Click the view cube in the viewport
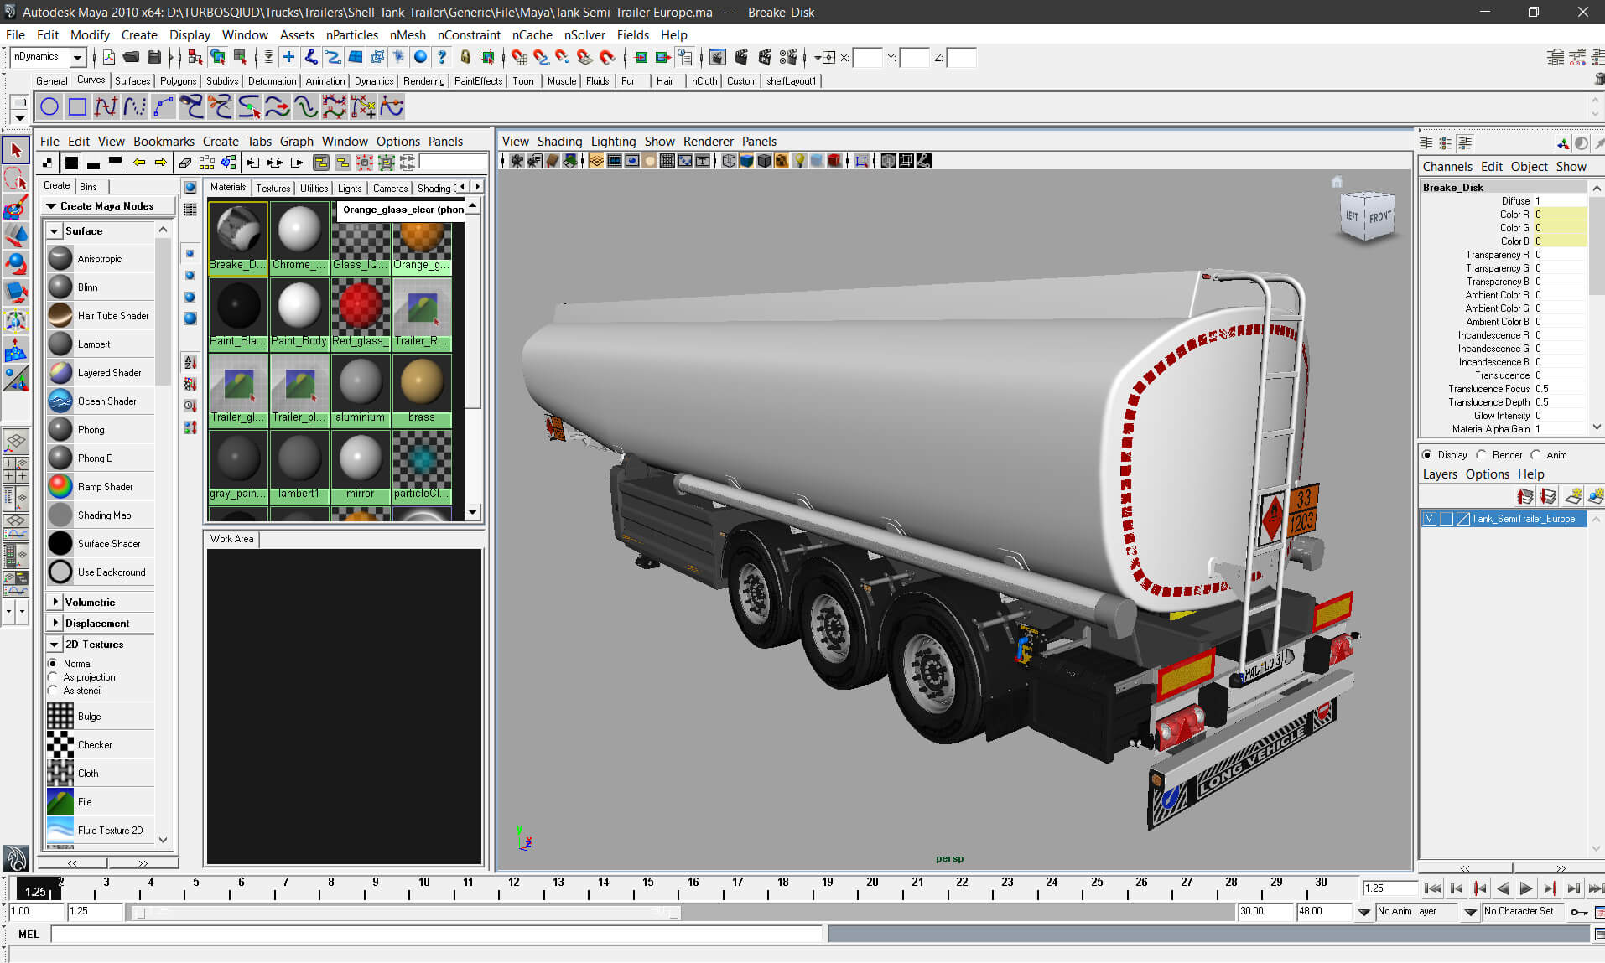 tap(1367, 216)
